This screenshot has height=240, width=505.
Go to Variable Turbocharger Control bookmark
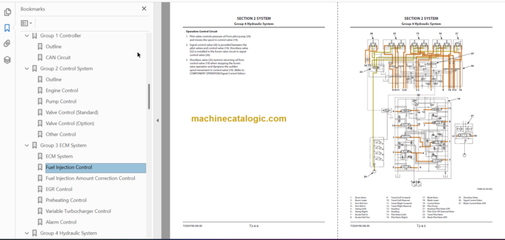pos(78,211)
